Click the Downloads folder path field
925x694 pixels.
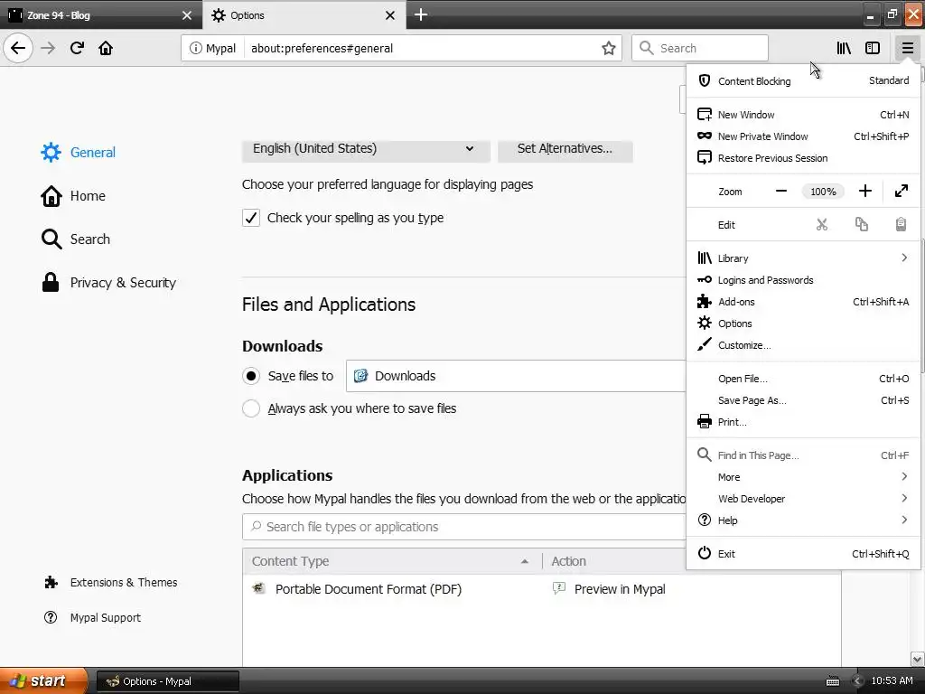pyautogui.click(x=516, y=376)
